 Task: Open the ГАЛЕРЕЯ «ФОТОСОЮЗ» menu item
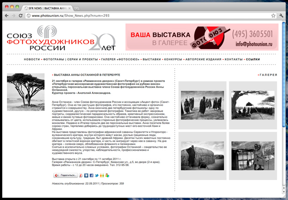[120, 59]
